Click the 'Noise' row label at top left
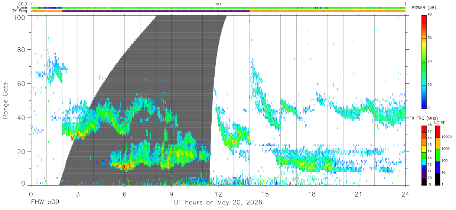This screenshot has height=210, width=456. pyautogui.click(x=23, y=7)
